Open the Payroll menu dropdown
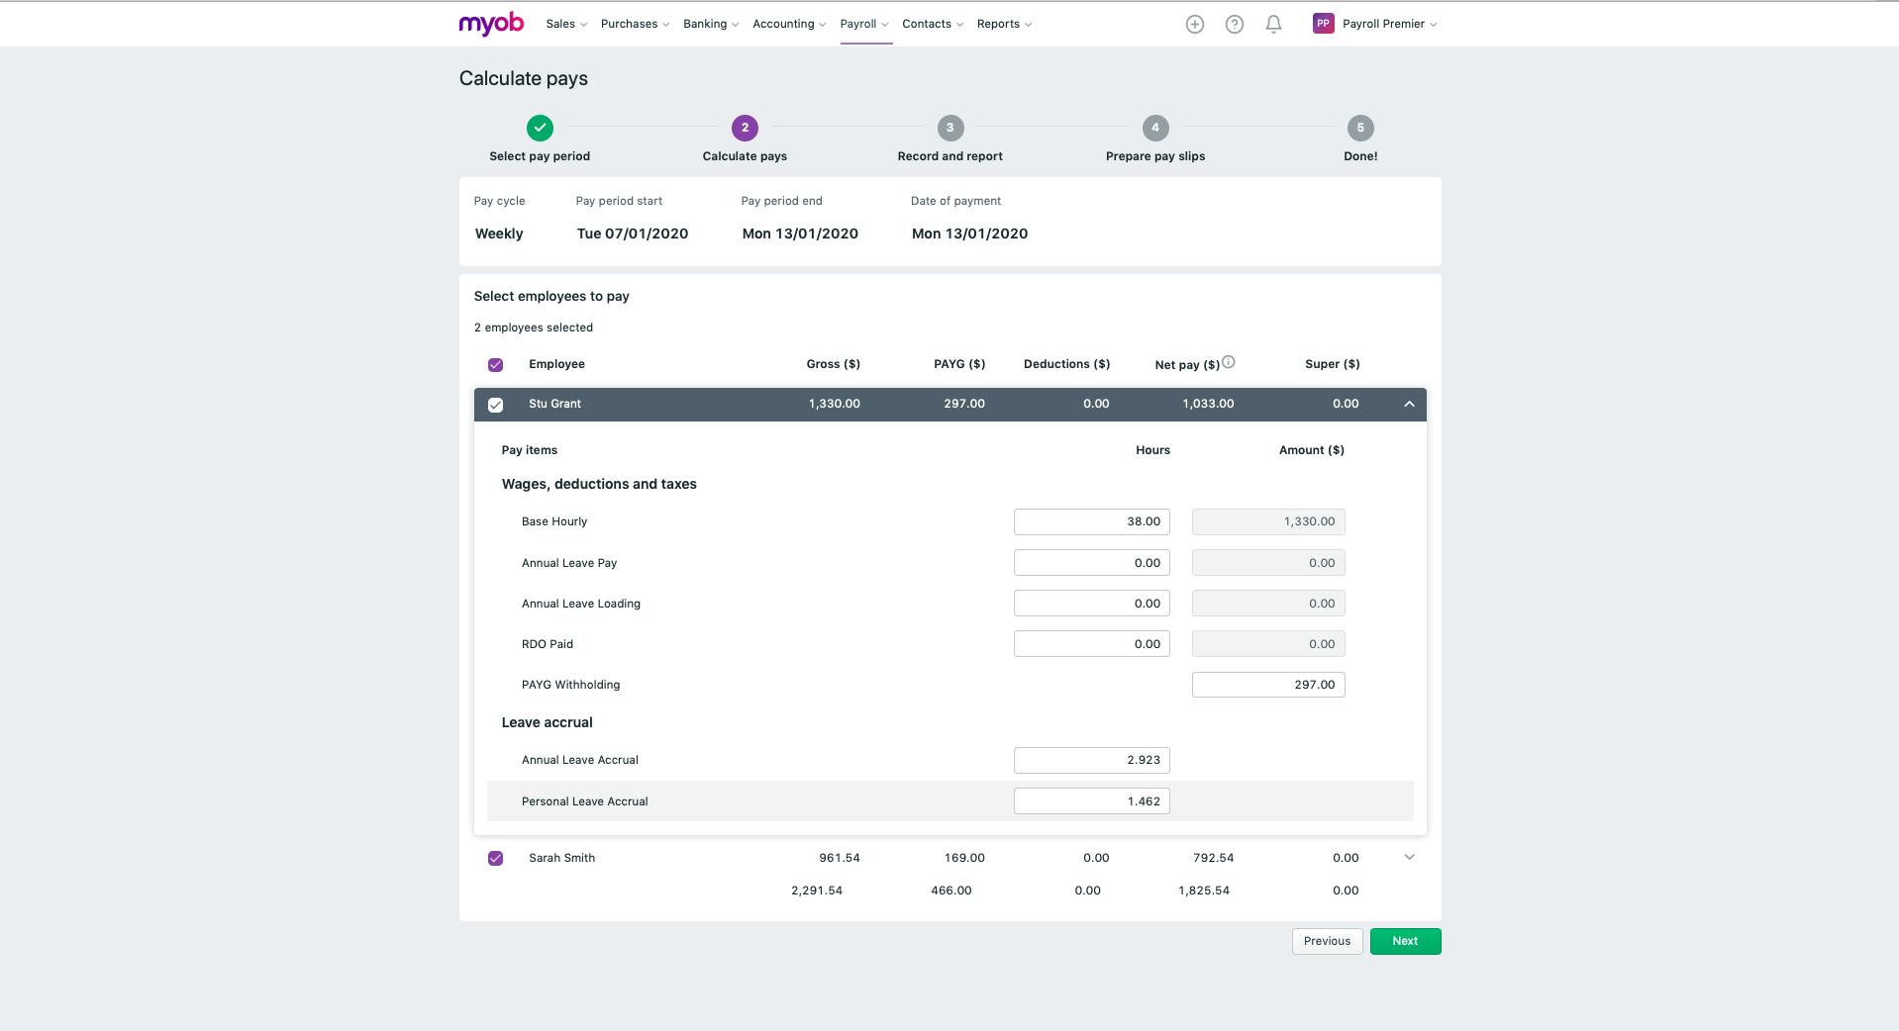The height and width of the screenshot is (1031, 1899). 862,23
